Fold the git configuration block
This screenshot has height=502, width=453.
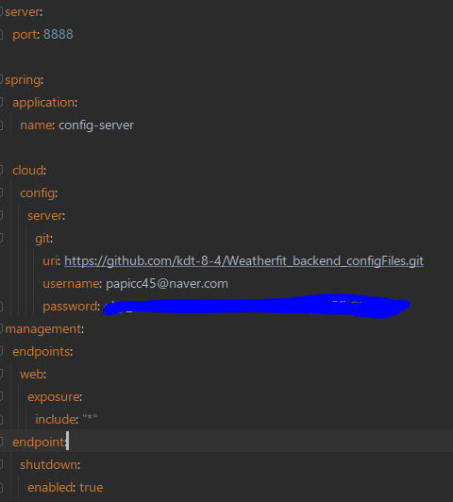click(x=1, y=238)
